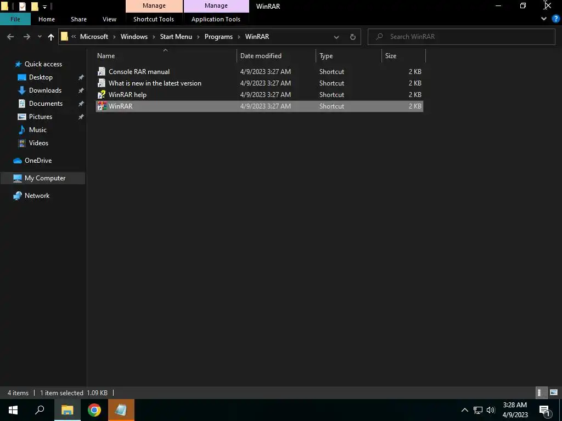
Task: Expand the chevron after Microsoft breadcrumb
Action: tap(114, 37)
